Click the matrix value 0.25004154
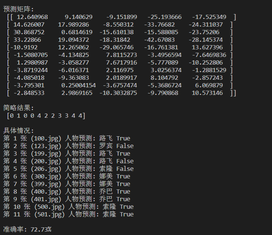The height and width of the screenshot is (235, 272). 78,85
